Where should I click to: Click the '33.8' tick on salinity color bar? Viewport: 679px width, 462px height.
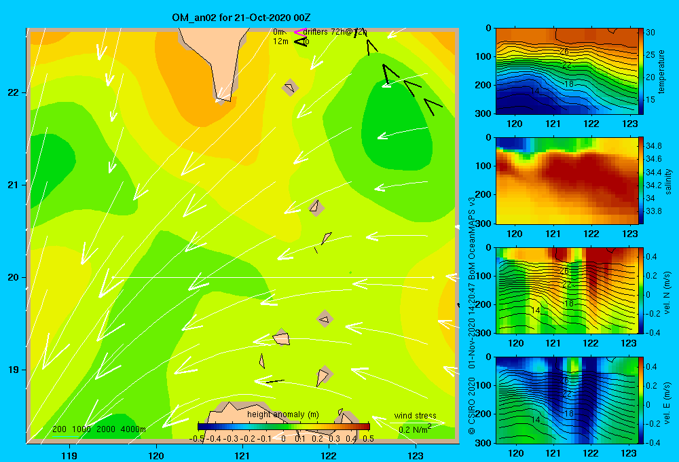pyautogui.click(x=653, y=211)
